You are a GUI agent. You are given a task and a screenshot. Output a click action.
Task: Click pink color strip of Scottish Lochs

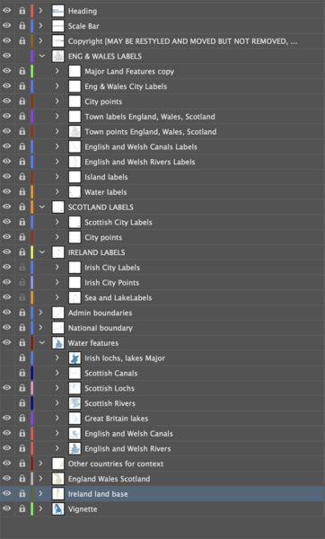click(x=32, y=388)
